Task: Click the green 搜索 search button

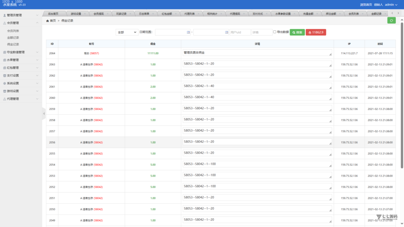Action: 297,32
